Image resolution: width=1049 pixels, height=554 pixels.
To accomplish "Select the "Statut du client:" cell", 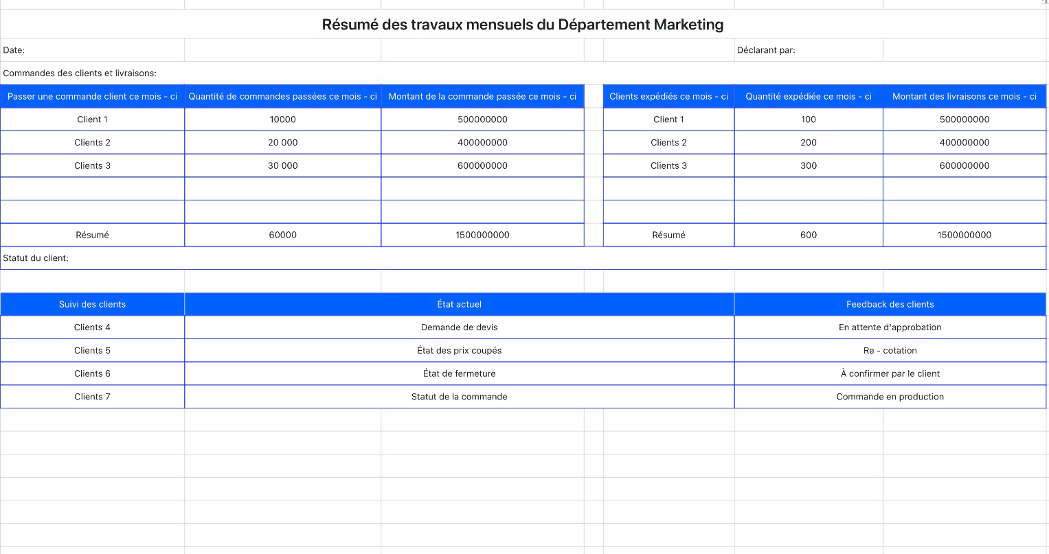I will coord(523,259).
